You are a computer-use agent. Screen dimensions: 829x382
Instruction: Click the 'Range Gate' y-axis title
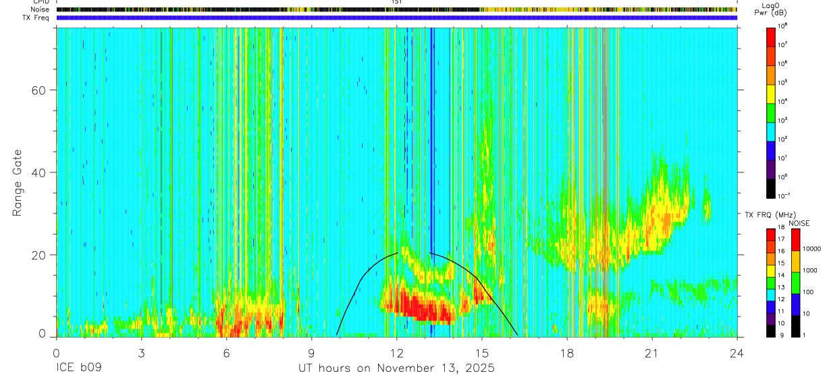[x=18, y=183]
